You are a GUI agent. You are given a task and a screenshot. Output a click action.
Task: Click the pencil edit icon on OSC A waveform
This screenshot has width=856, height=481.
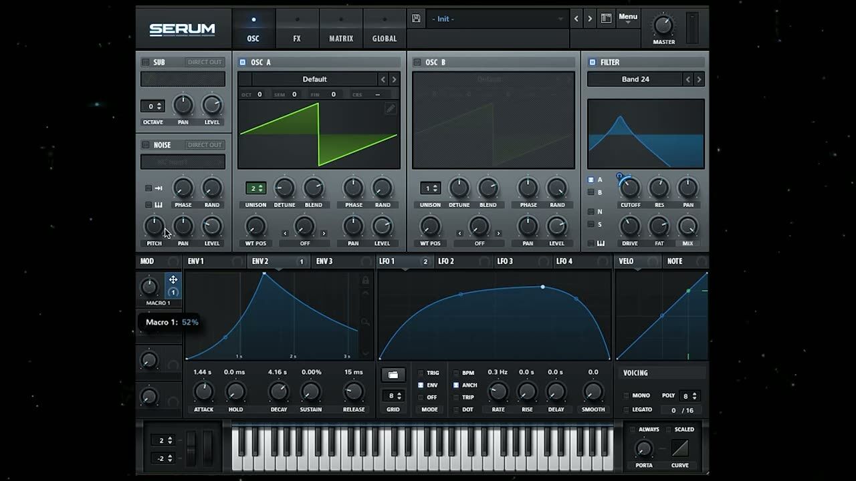391,110
